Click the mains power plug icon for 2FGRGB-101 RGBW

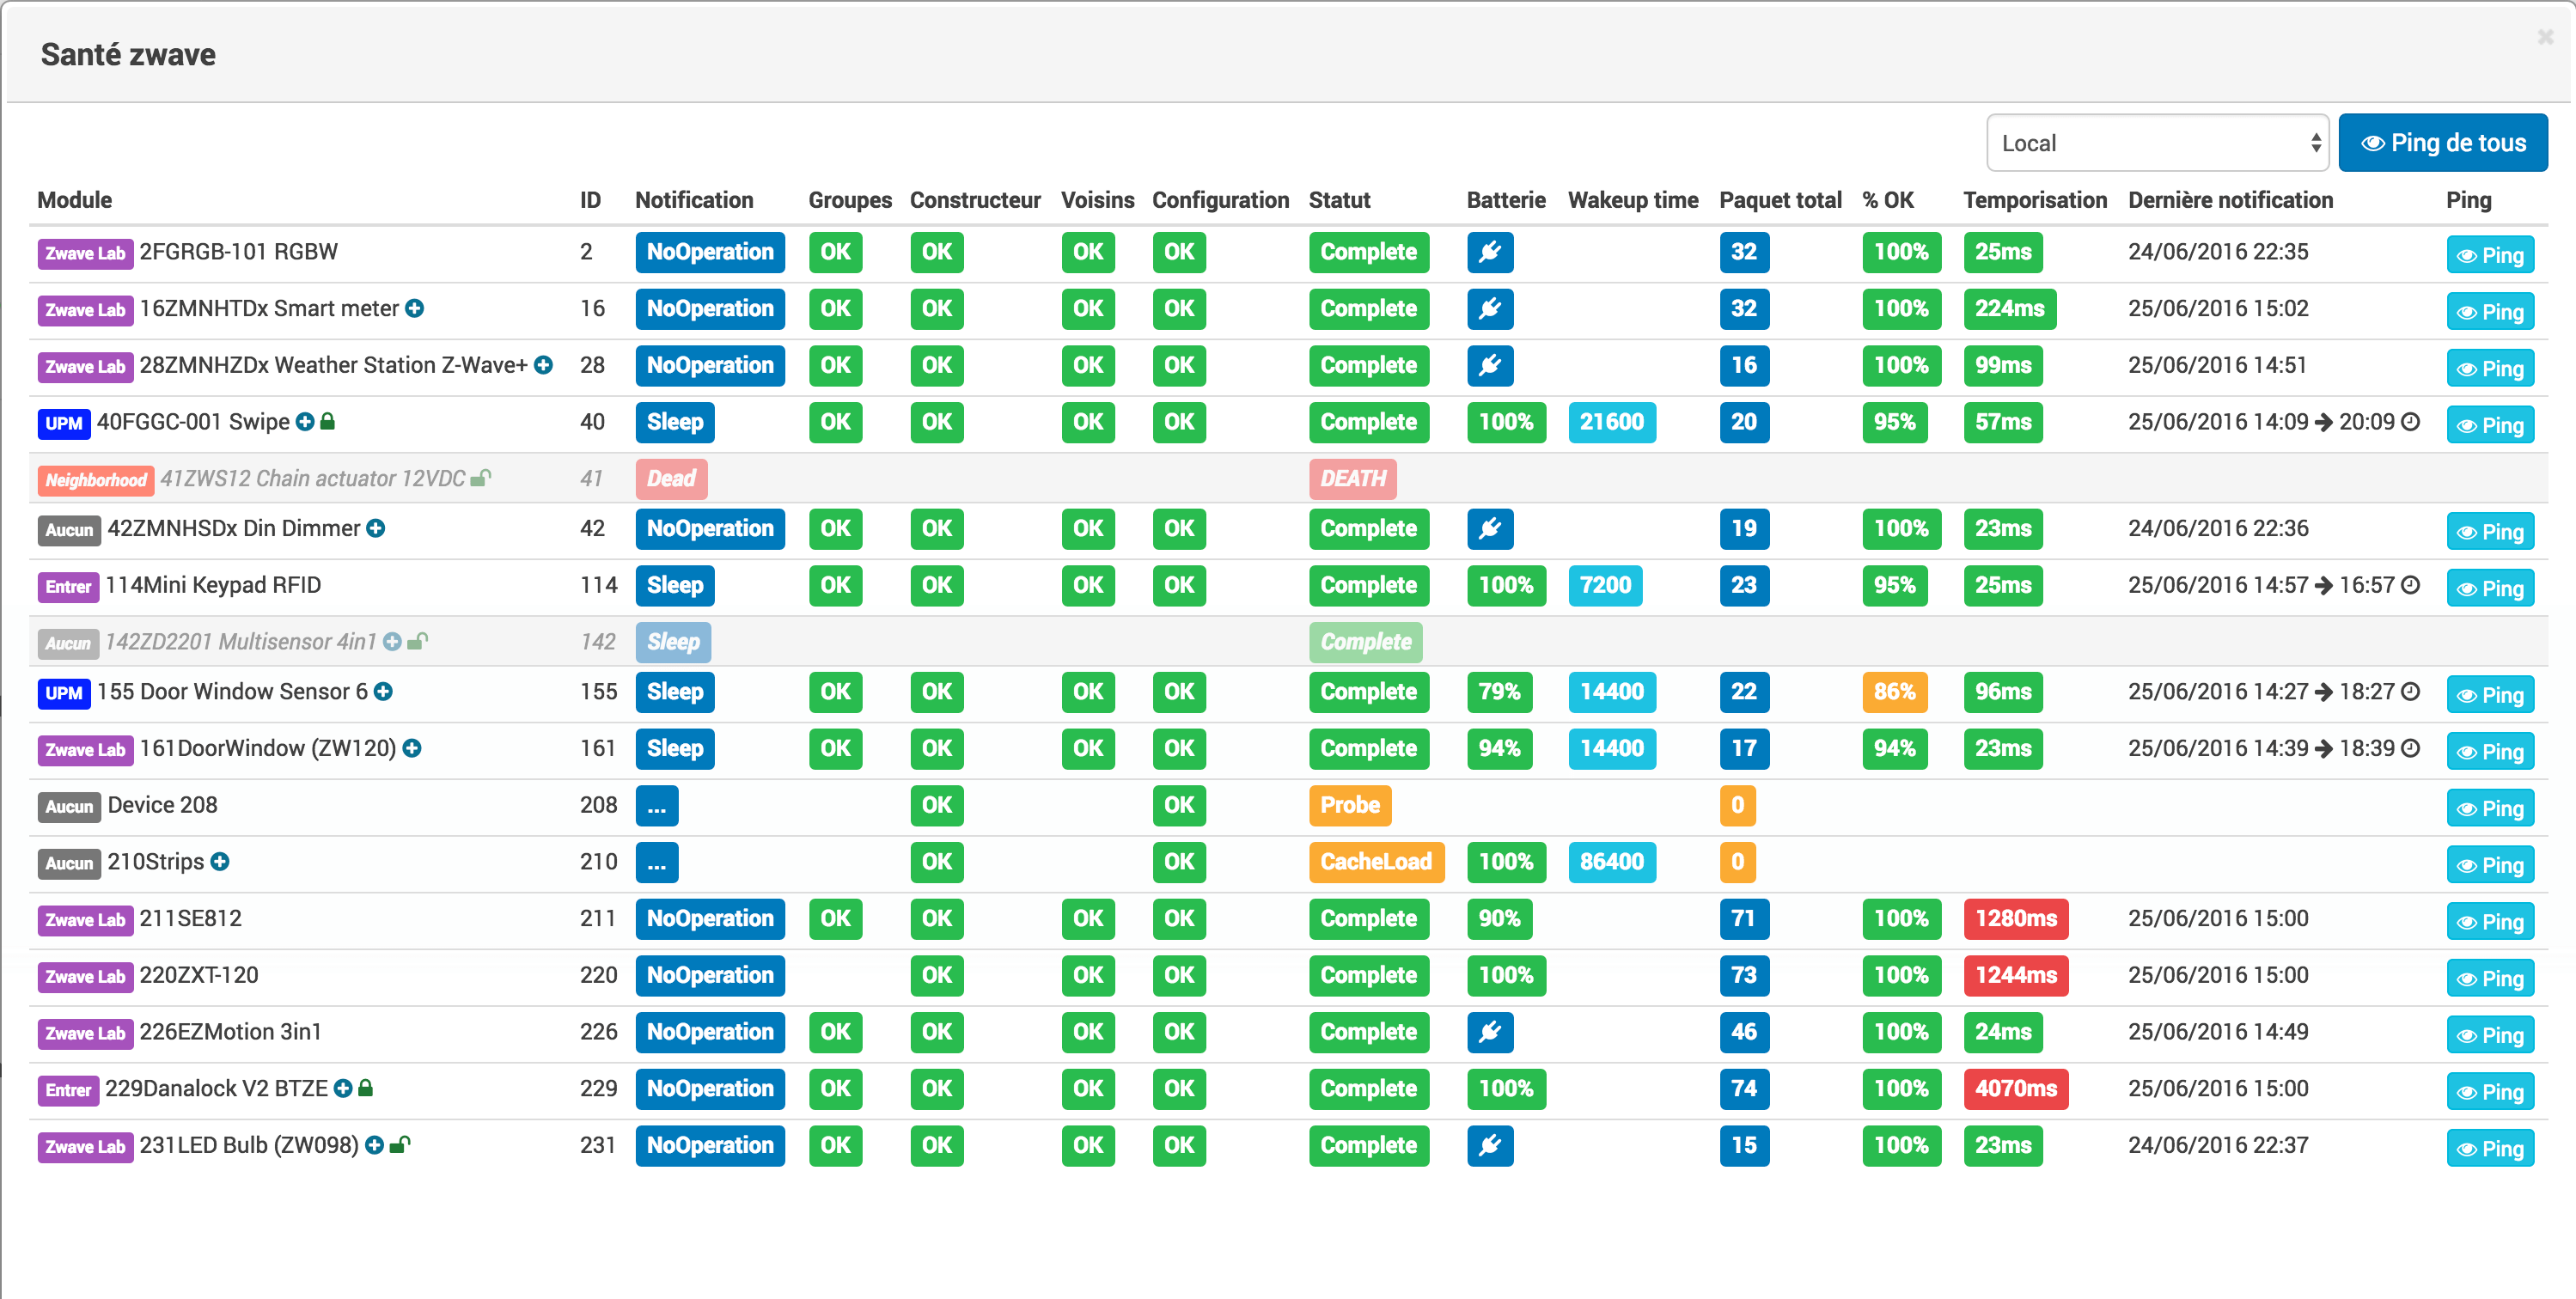pyautogui.click(x=1489, y=252)
